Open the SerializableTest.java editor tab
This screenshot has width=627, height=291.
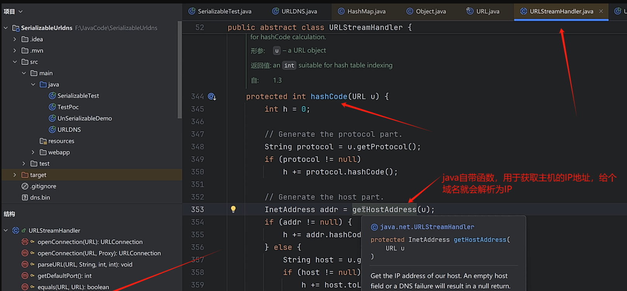point(220,11)
